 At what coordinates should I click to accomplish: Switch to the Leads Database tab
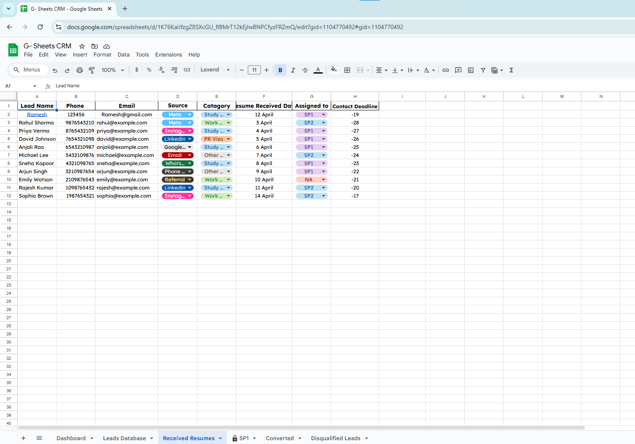point(124,438)
